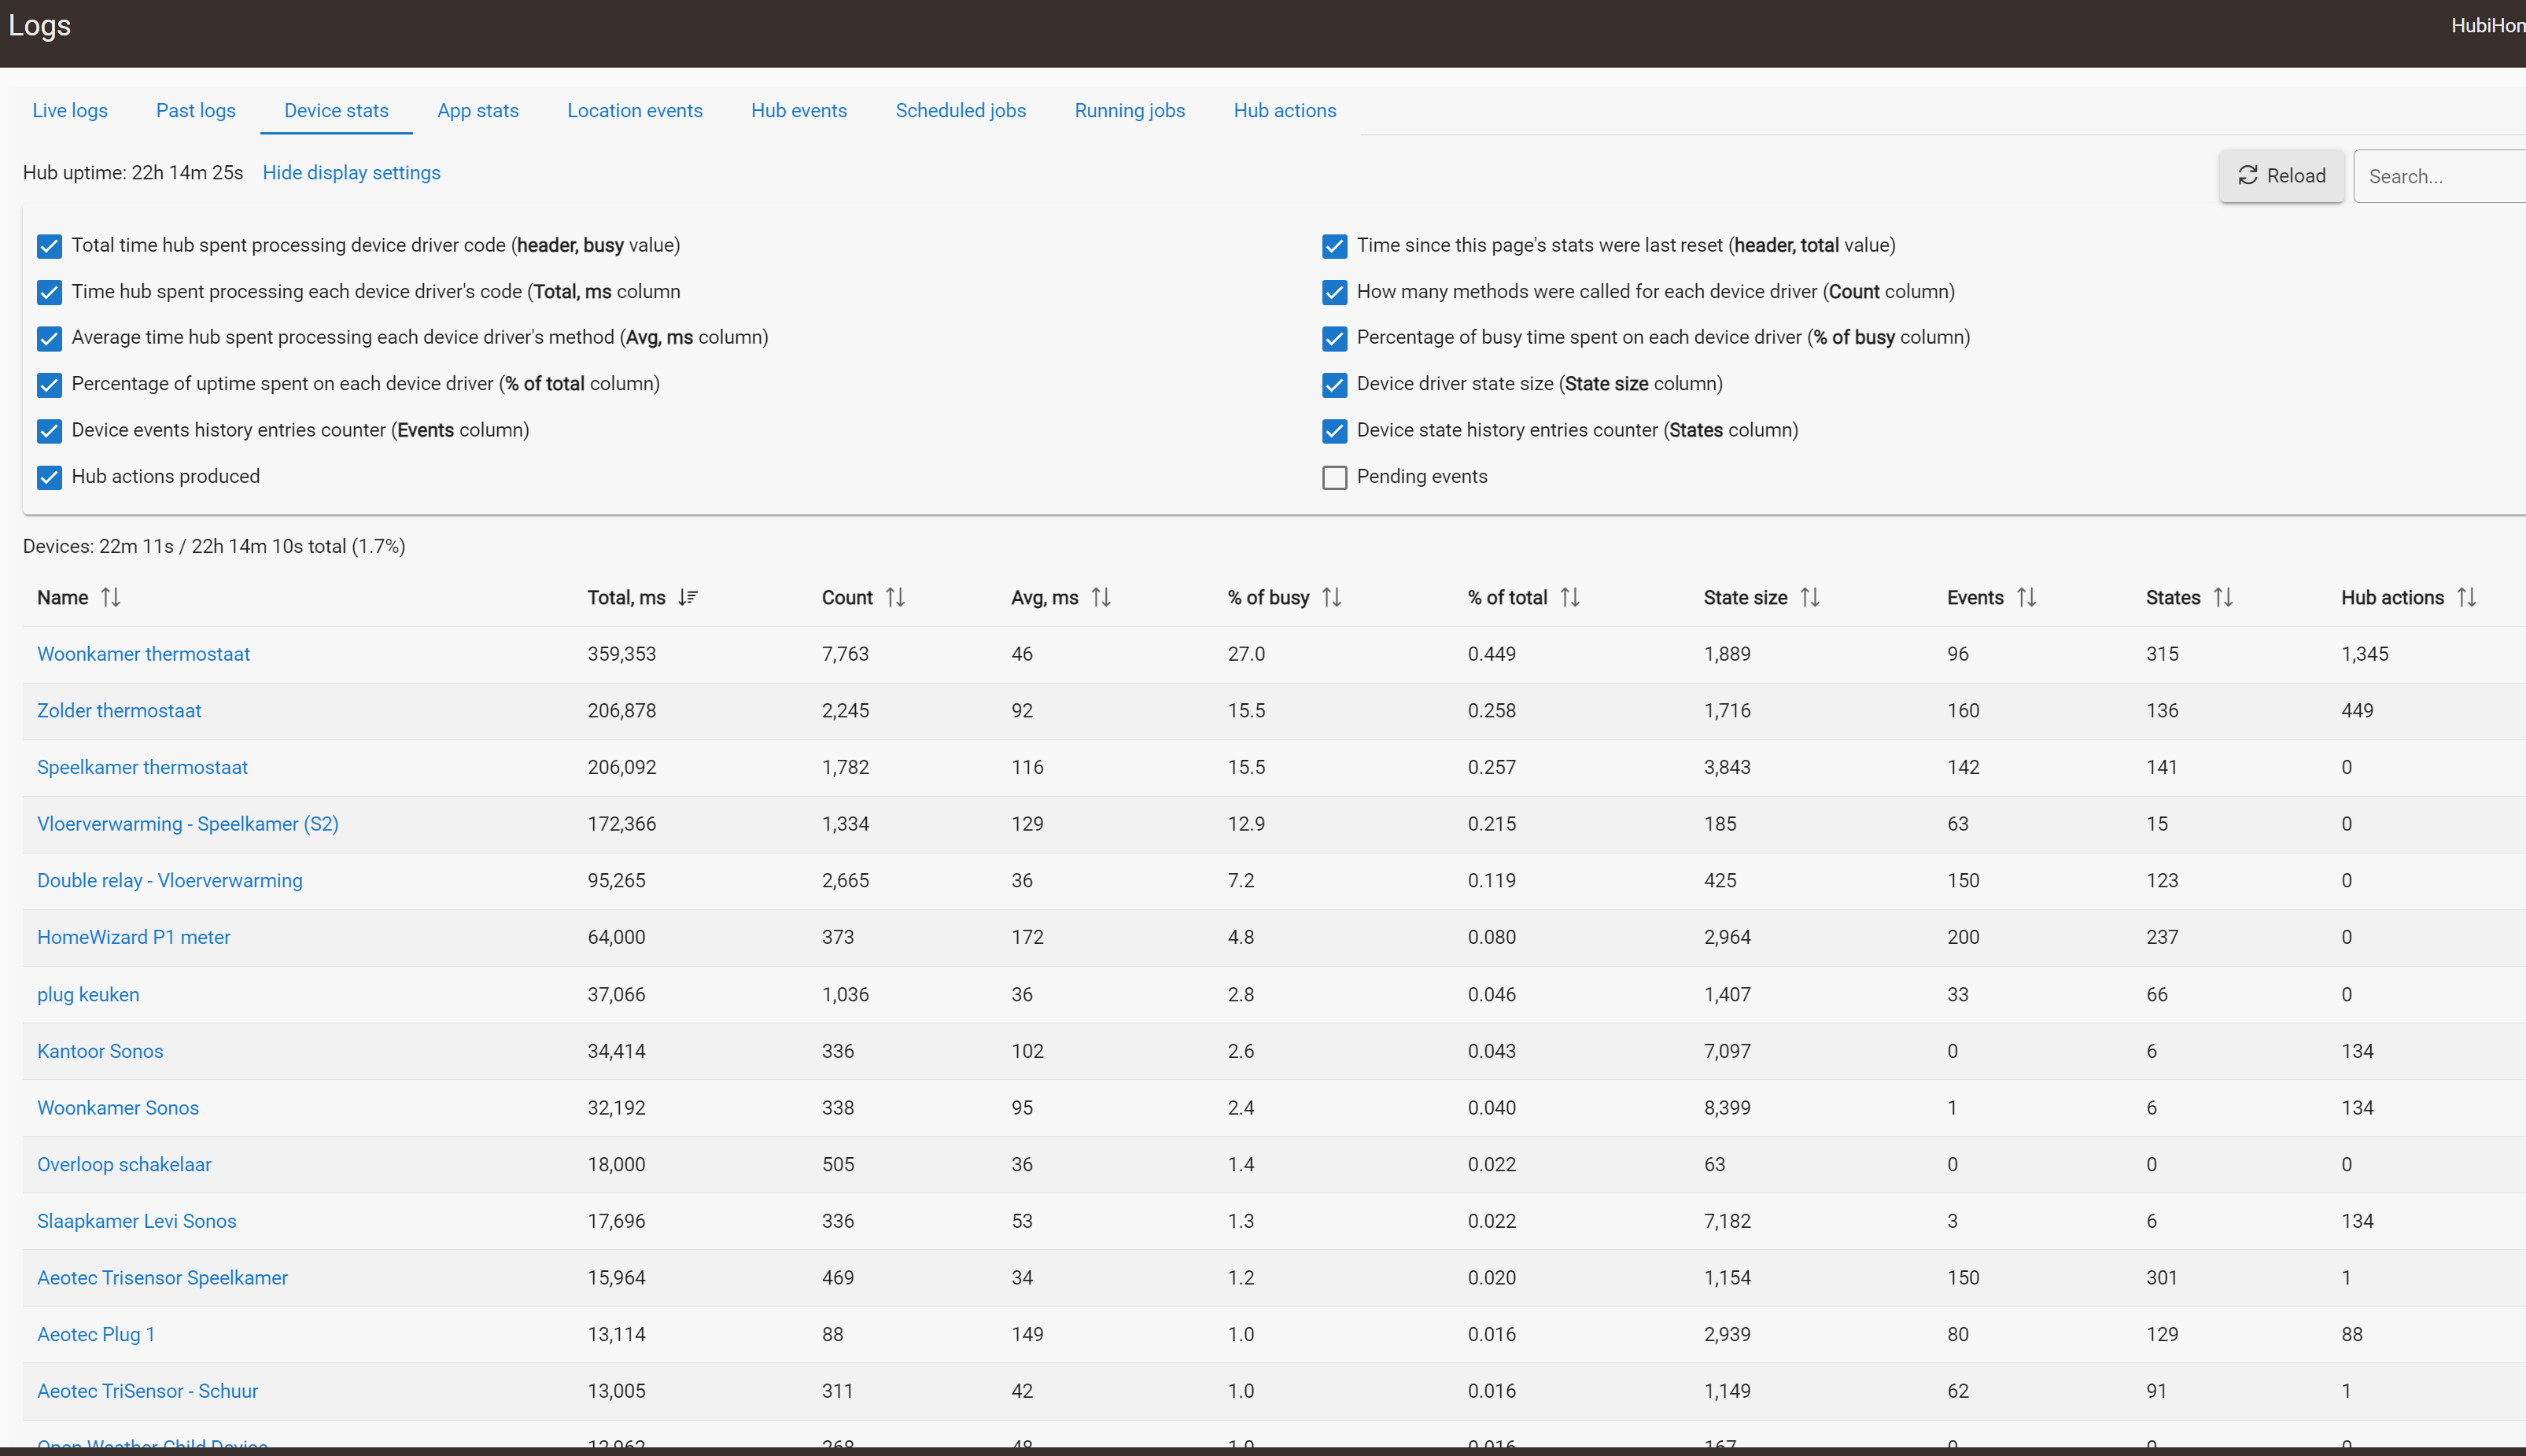
Task: Sort the table by the State size column
Action: coord(1810,597)
